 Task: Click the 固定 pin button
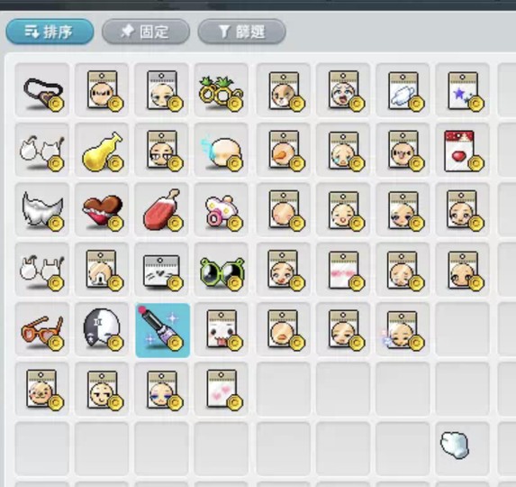click(x=146, y=32)
